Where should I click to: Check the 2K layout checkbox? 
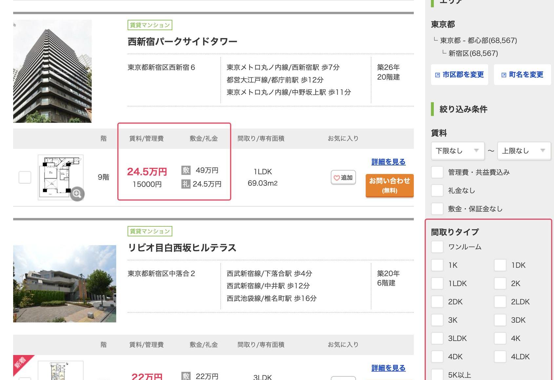(x=500, y=283)
